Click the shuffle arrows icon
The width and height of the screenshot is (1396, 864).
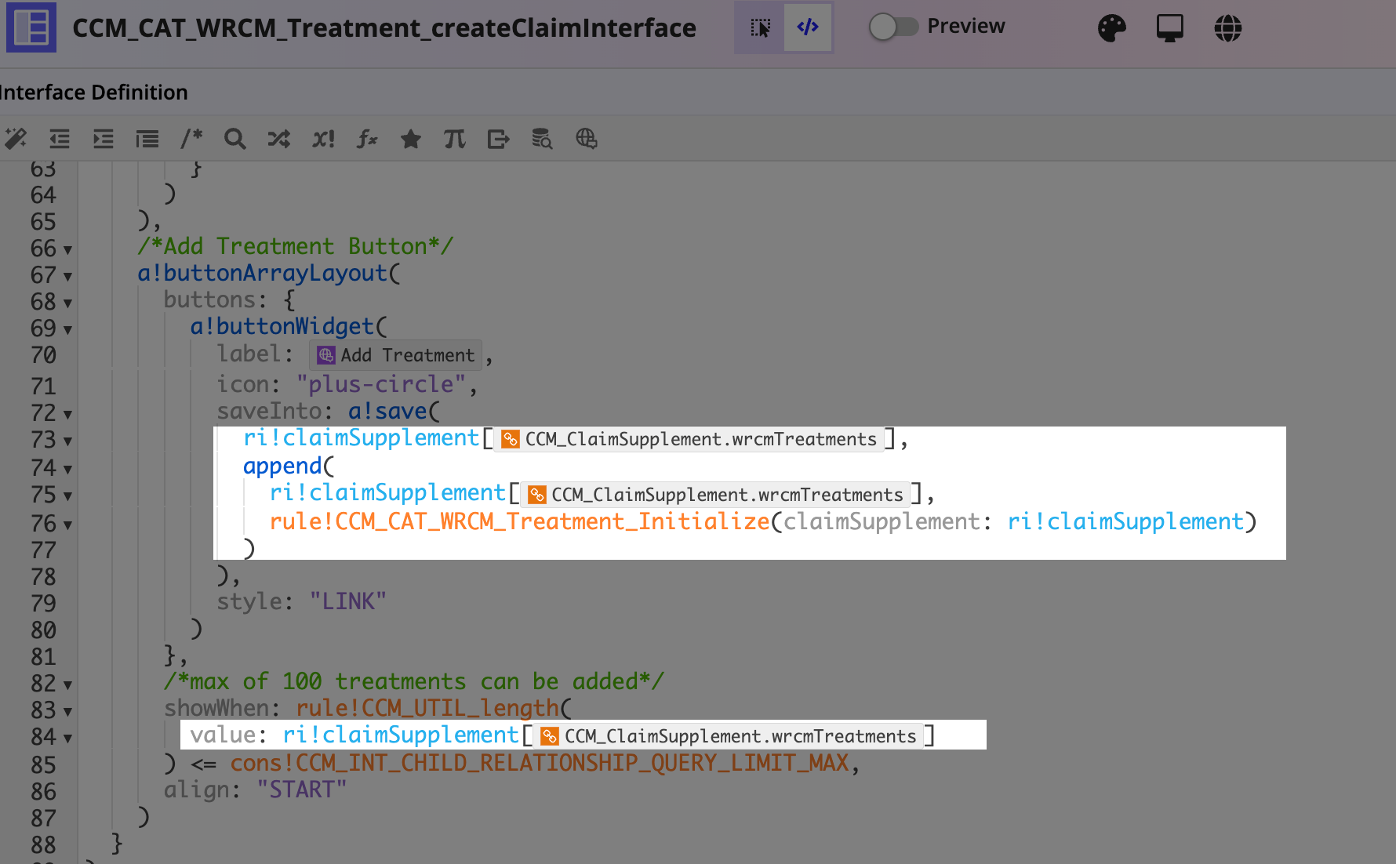[278, 139]
